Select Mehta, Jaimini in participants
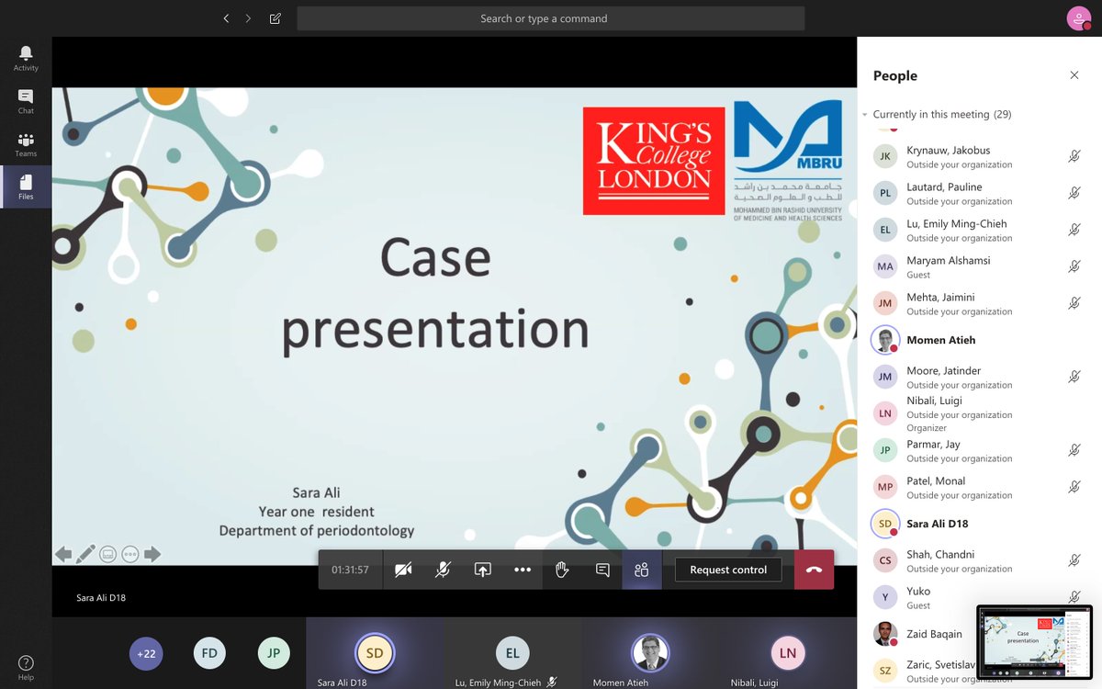 (x=979, y=303)
